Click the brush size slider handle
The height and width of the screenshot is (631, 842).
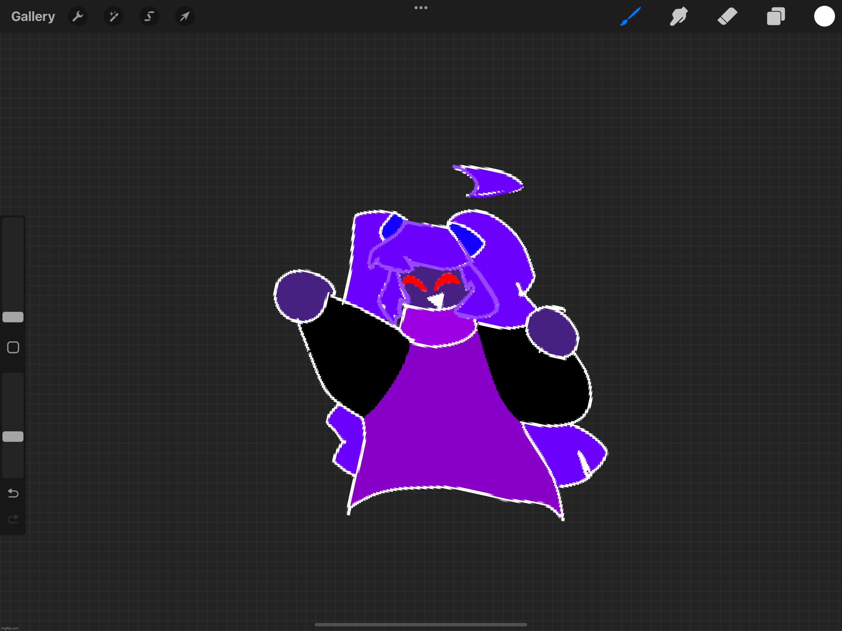click(13, 317)
